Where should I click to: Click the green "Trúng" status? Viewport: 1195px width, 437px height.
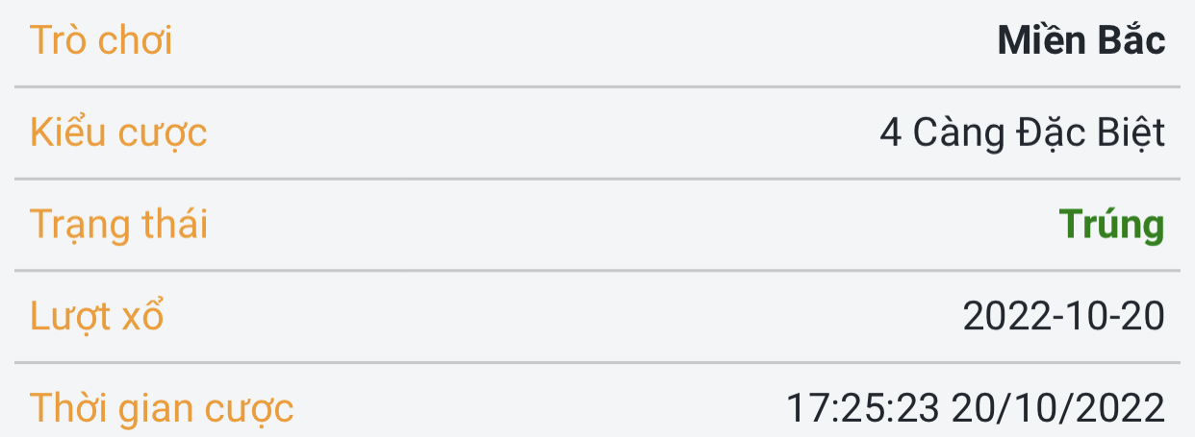(x=1111, y=225)
